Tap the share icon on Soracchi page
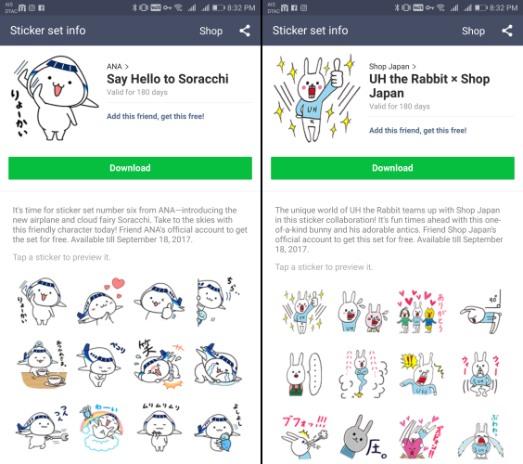The width and height of the screenshot is (523, 464). point(245,31)
